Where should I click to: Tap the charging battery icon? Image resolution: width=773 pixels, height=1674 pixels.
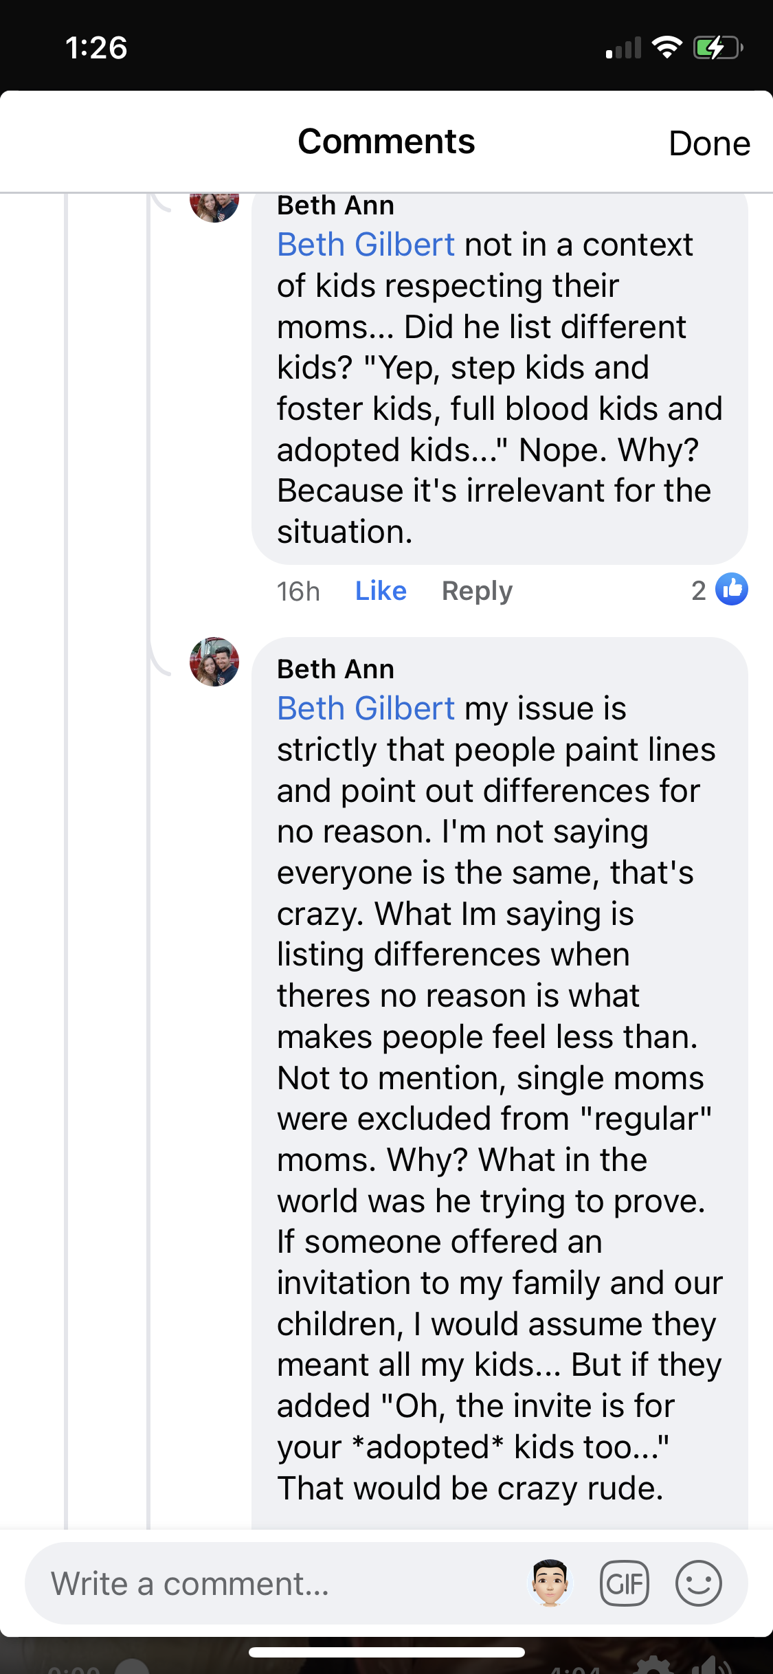[x=717, y=47]
